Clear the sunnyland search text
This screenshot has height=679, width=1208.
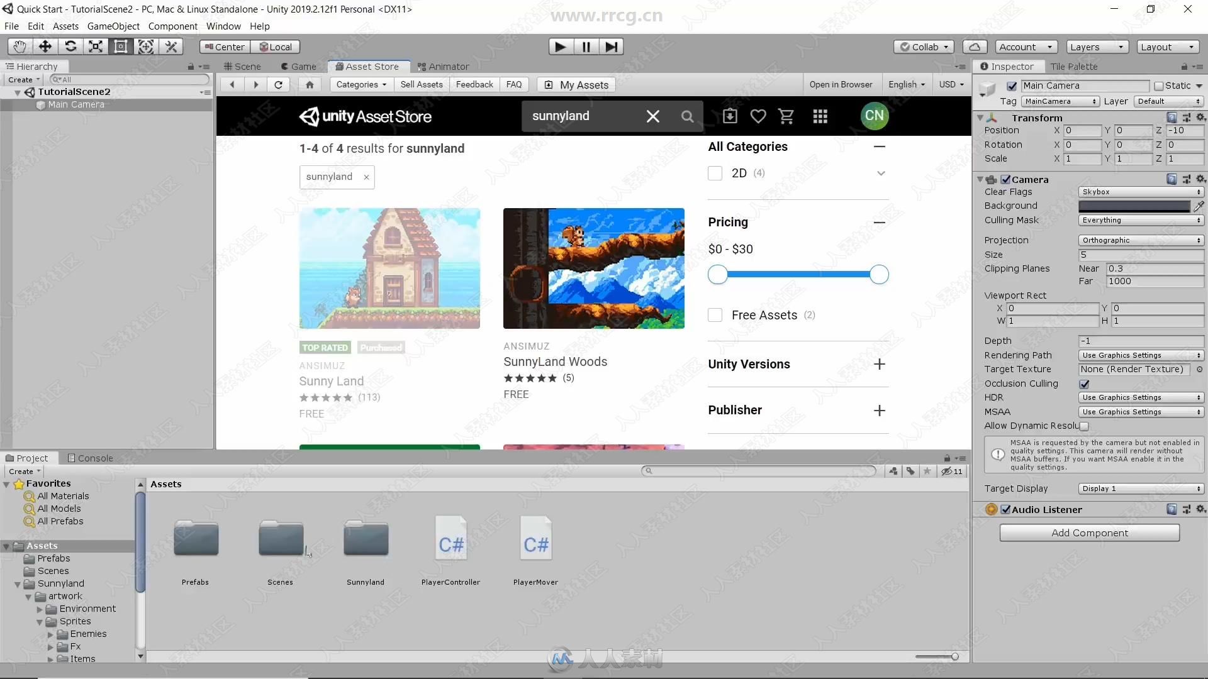[x=653, y=116]
